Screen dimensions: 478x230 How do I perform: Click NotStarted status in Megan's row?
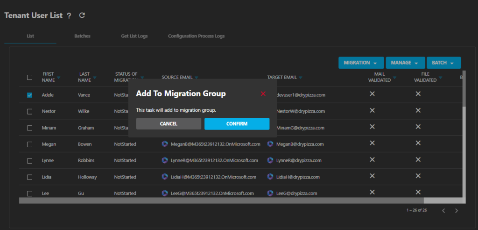125,144
